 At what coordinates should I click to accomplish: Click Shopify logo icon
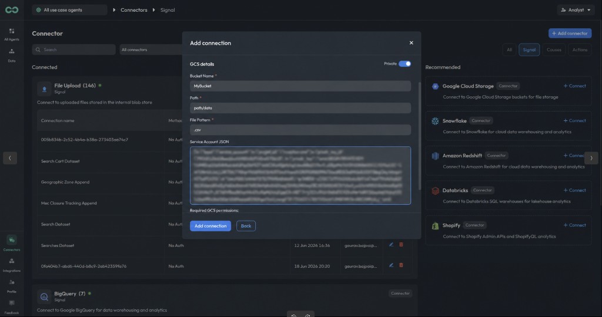pos(435,225)
